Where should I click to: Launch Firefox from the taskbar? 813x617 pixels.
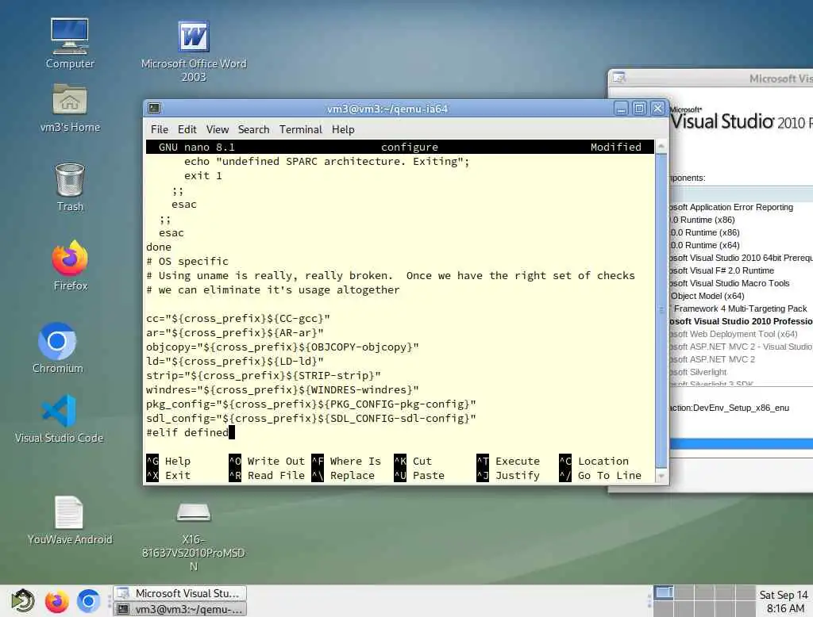(56, 601)
